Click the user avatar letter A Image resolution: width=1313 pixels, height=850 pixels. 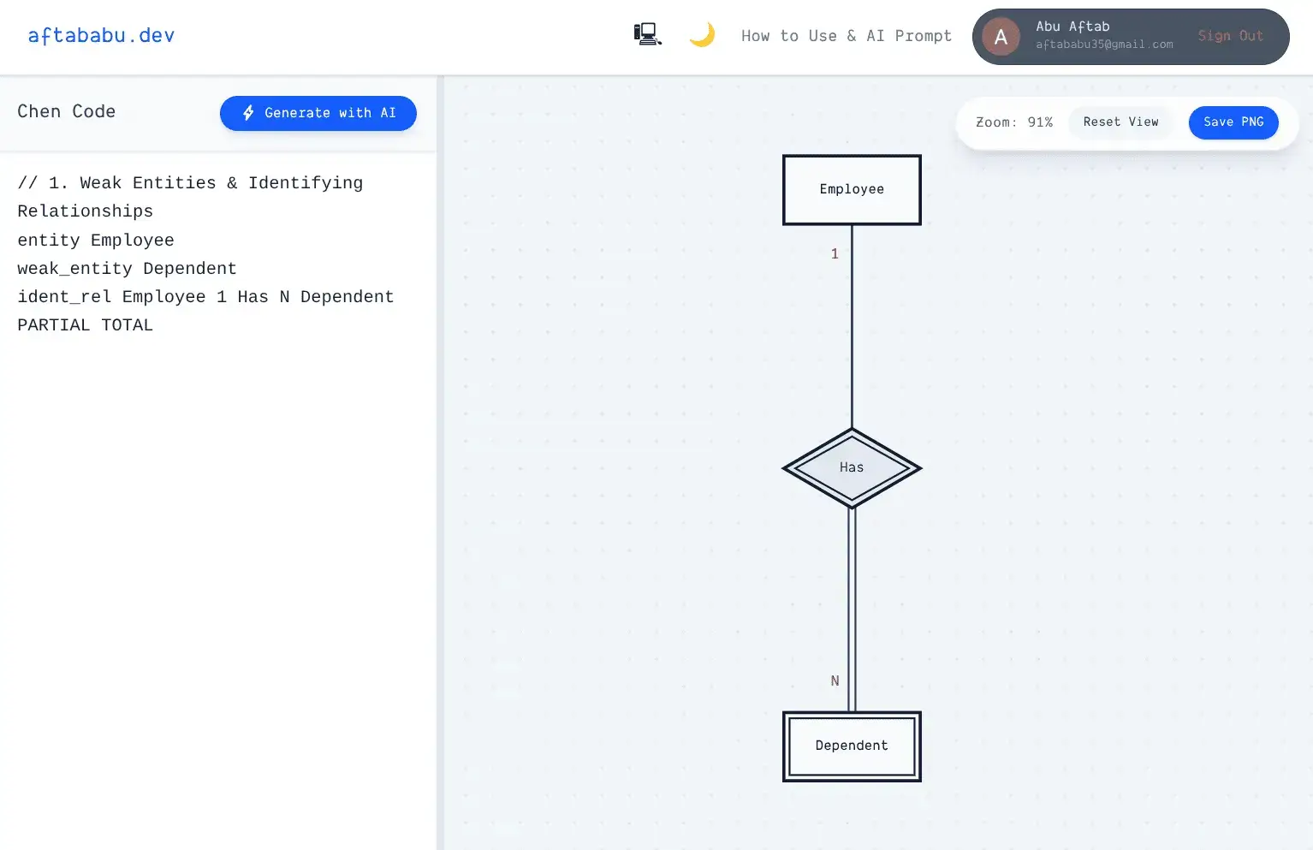point(1001,37)
